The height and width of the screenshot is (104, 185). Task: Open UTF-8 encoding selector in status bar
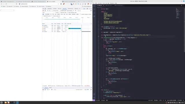160,100
